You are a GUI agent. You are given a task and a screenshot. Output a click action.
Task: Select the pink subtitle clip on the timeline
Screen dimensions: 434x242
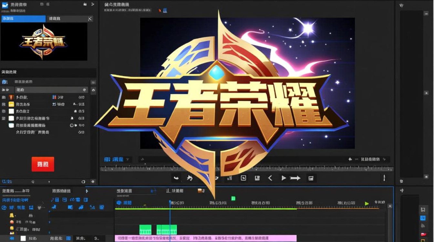click(206, 238)
